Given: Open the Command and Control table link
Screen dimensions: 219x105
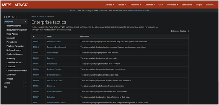Looking at the screenshot, I should click(x=56, y=103).
